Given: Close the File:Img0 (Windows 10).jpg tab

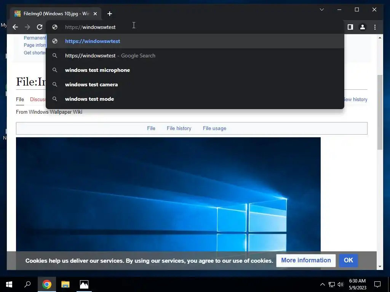Looking at the screenshot, I should [95, 14].
